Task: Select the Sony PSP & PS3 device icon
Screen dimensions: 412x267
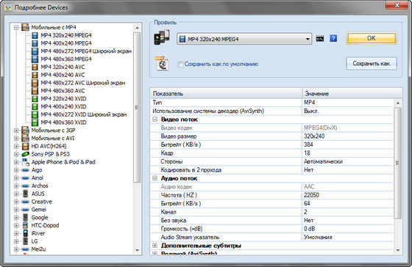Action: click(25, 154)
